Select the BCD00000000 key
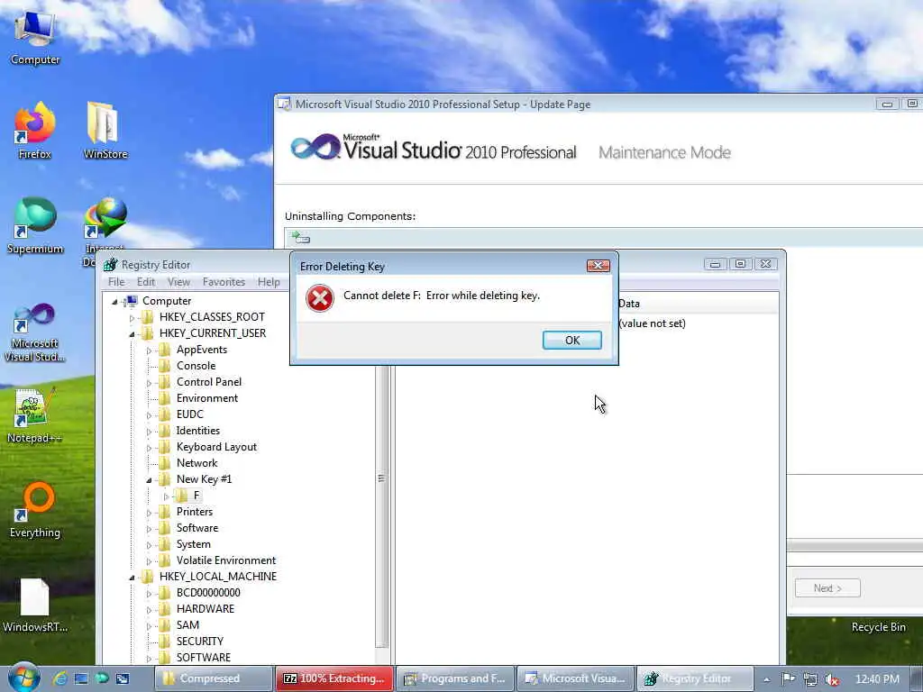 point(208,593)
